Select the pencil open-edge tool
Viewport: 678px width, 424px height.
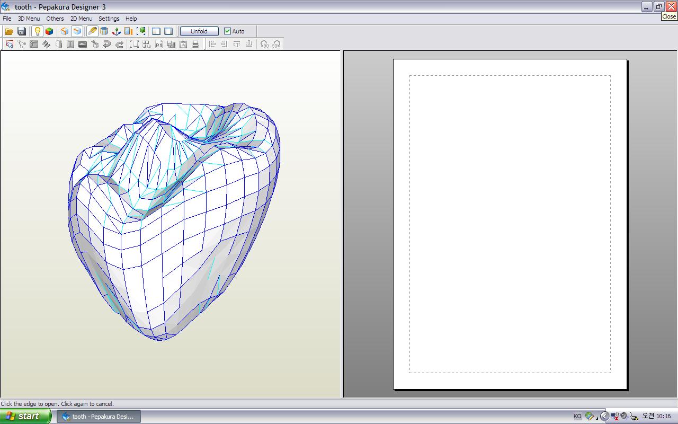click(x=92, y=31)
